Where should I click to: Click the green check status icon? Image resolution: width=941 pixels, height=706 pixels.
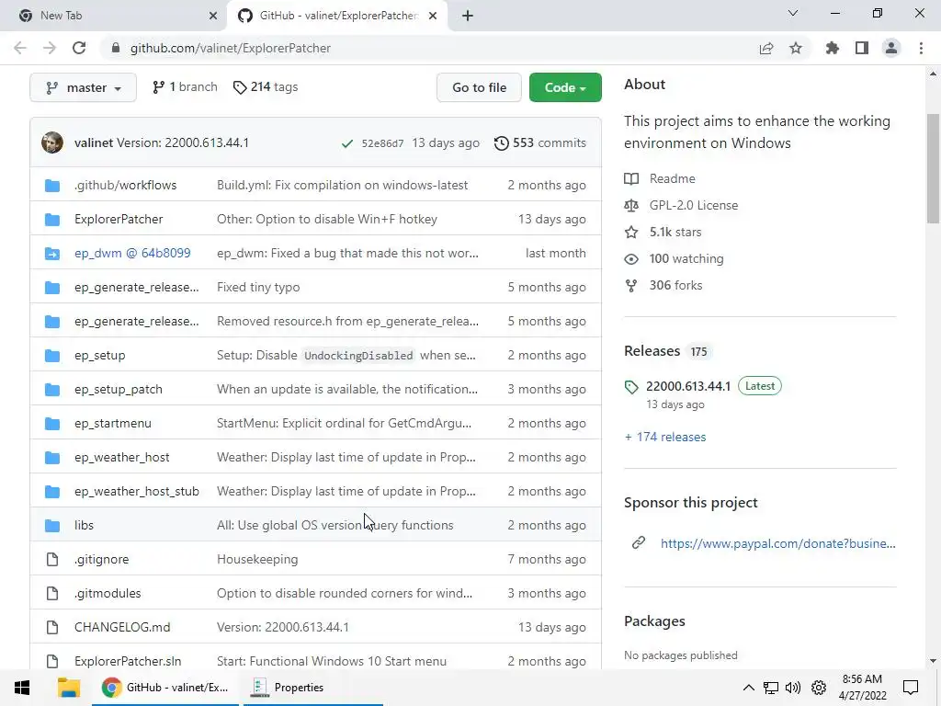[346, 143]
